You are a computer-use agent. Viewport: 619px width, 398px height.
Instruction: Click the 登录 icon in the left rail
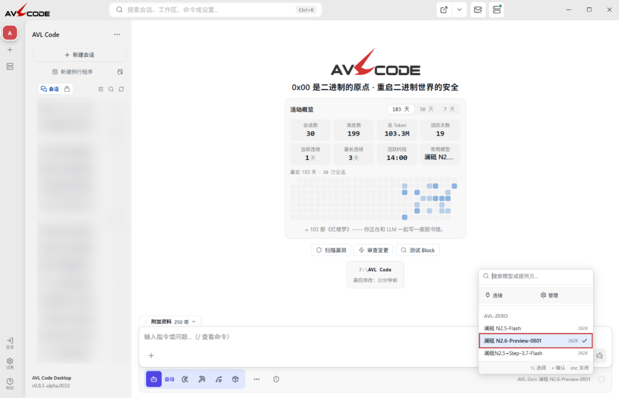10,343
